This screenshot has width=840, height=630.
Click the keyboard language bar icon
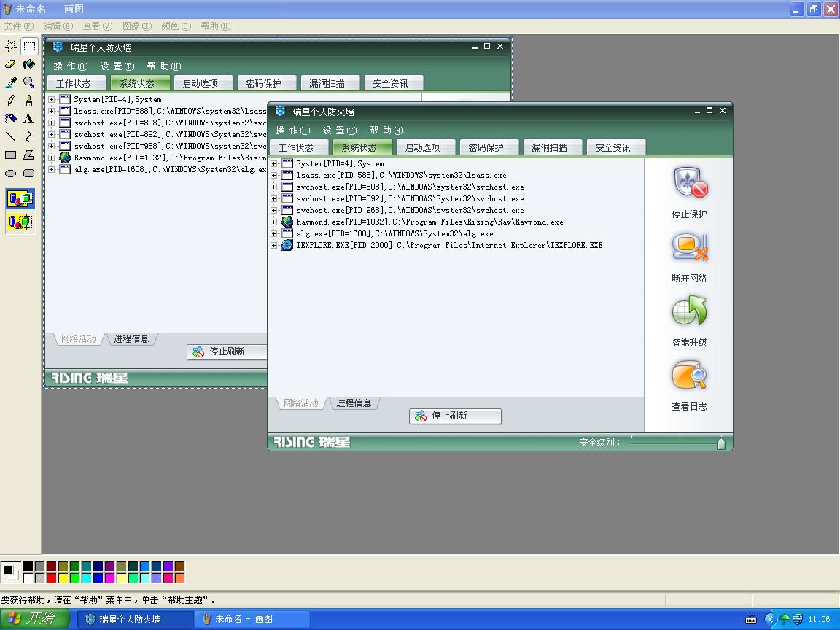point(751,620)
